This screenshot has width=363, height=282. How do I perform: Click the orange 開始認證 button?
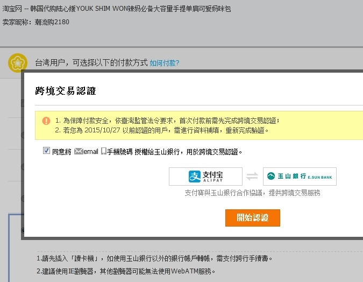pyautogui.click(x=253, y=218)
